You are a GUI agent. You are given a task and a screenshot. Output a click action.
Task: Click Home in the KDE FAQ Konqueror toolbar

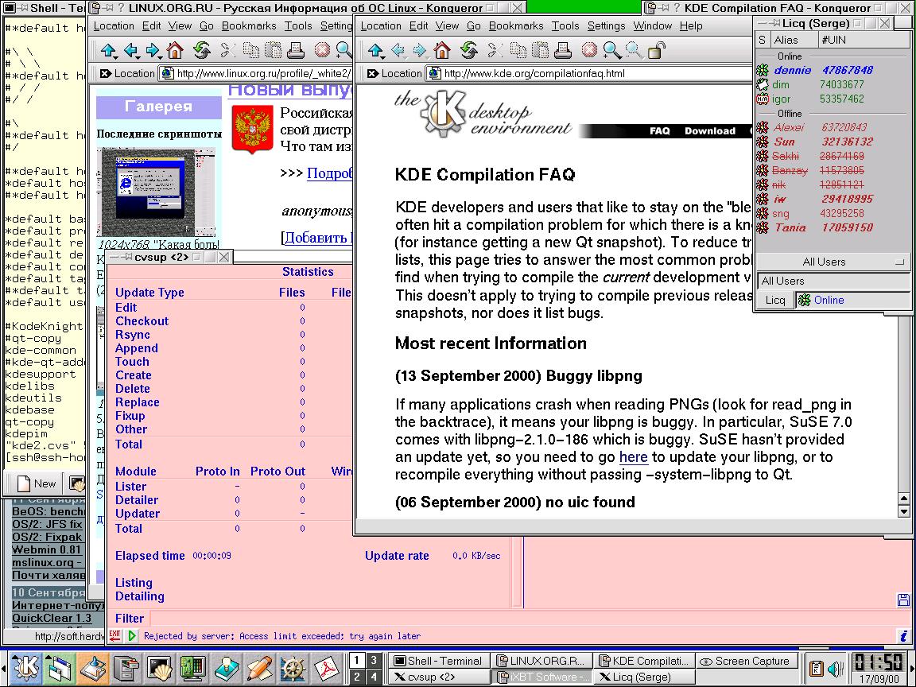tap(442, 51)
